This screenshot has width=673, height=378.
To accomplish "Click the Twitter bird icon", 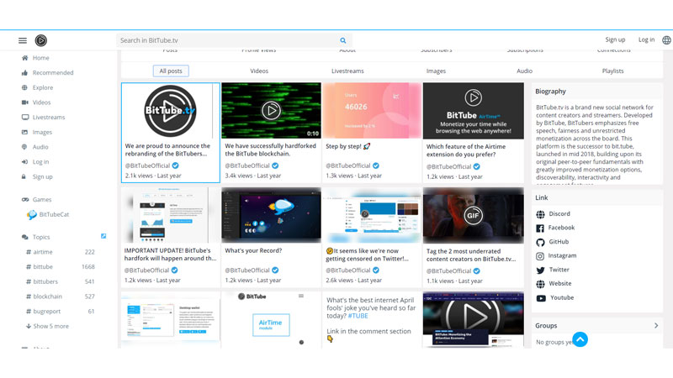I will tap(540, 270).
